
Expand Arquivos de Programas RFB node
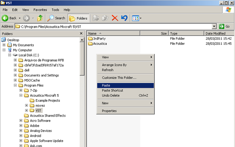[15, 60]
